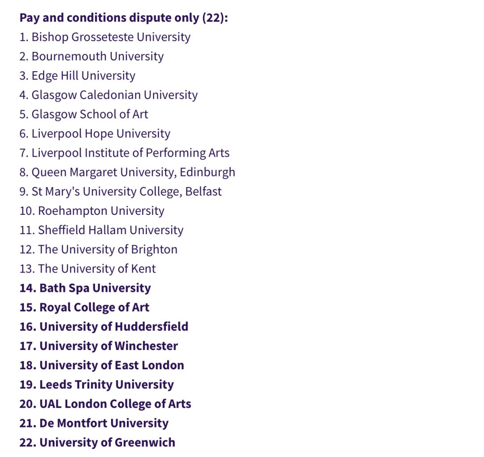Click The University of Brighton
This screenshot has height=457, width=484.
108,249
